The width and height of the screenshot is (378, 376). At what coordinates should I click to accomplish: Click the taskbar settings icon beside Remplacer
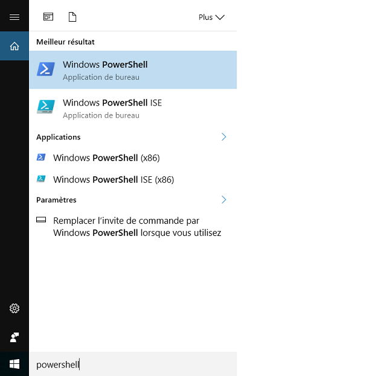[41, 220]
